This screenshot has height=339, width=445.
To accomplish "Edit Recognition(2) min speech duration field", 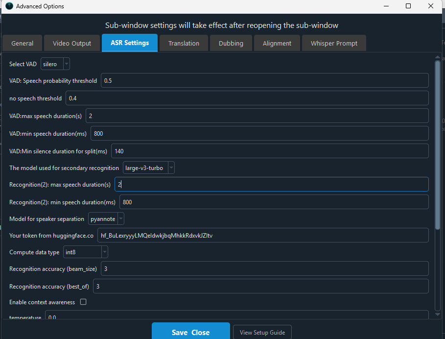I will 274,202.
